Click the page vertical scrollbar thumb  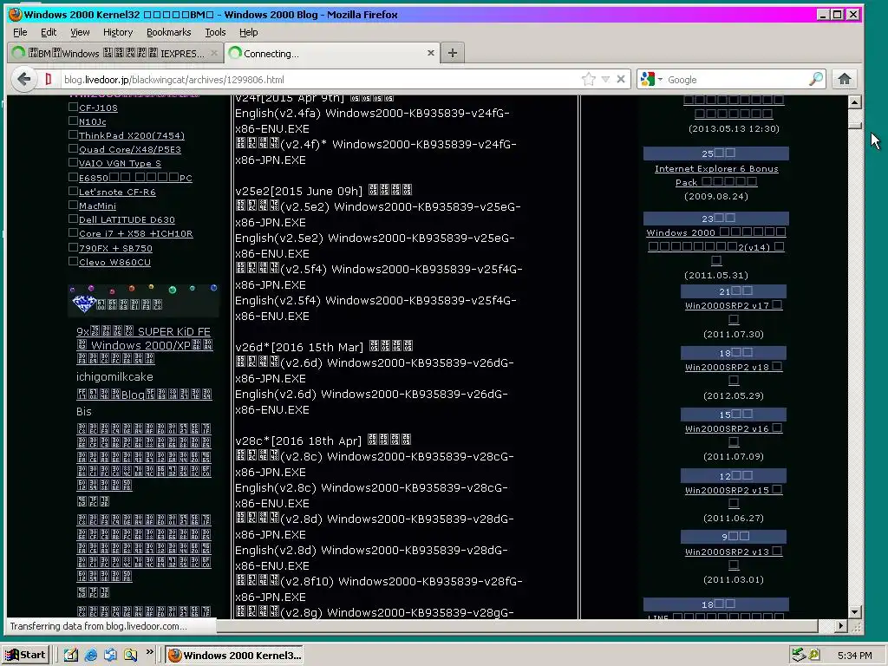(854, 126)
